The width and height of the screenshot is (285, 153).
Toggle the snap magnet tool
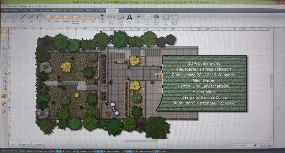pos(4,104)
